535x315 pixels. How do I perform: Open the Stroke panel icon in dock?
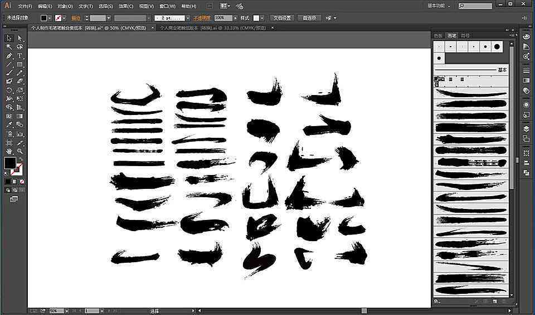[x=526, y=71]
